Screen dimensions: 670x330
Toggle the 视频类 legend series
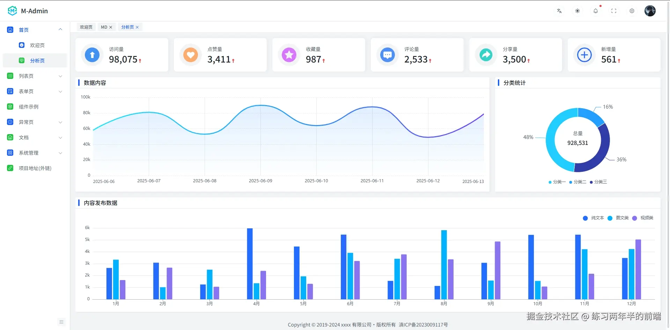coord(643,218)
